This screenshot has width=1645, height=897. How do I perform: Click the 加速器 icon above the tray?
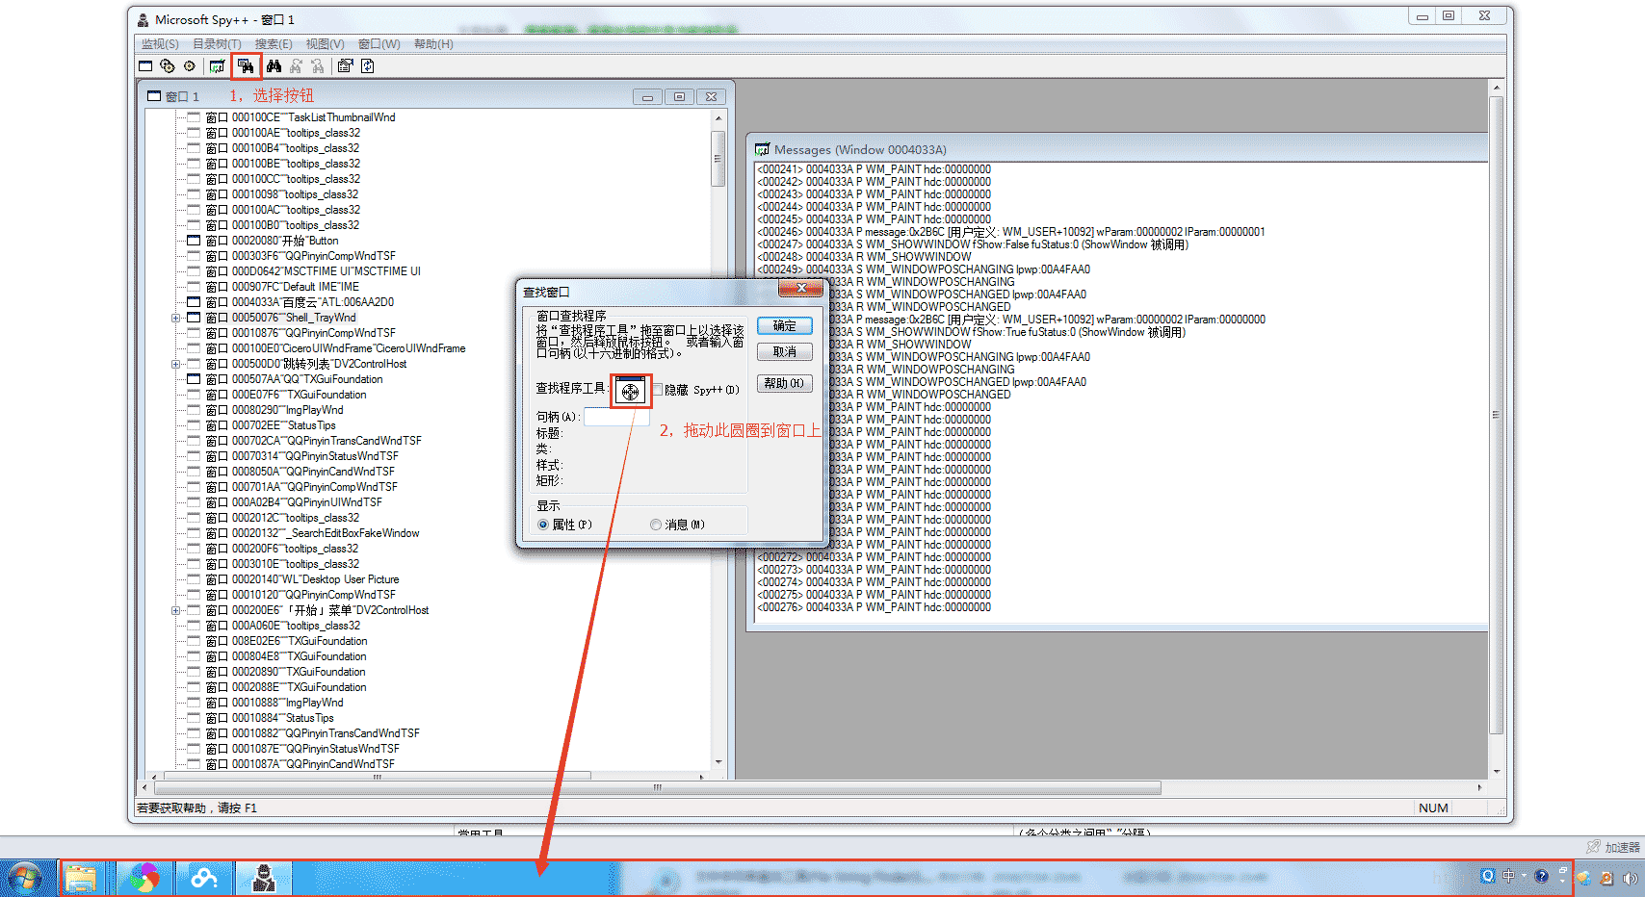point(1594,847)
